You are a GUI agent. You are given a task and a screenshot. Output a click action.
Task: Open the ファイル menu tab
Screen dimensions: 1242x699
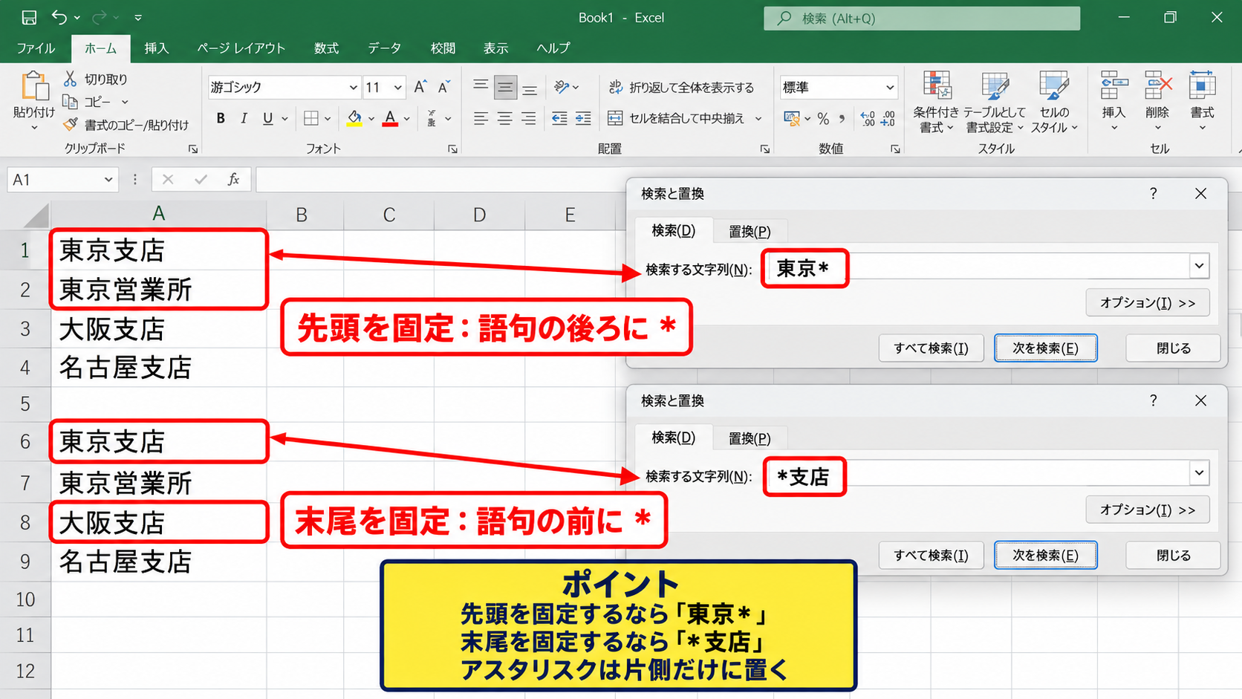click(36, 48)
